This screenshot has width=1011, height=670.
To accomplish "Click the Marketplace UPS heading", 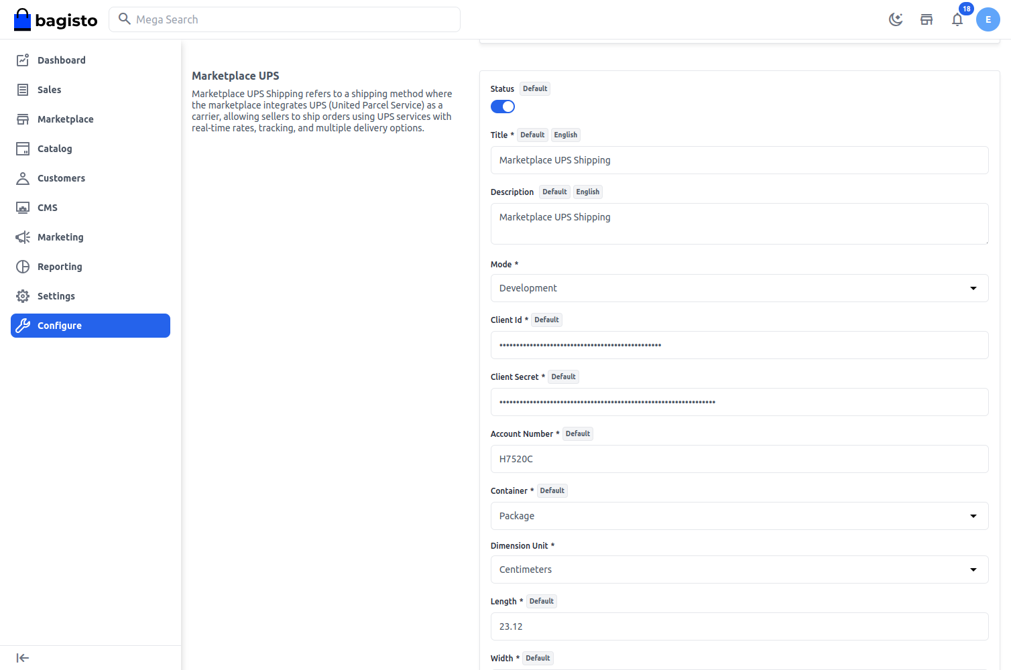I will tap(235, 76).
